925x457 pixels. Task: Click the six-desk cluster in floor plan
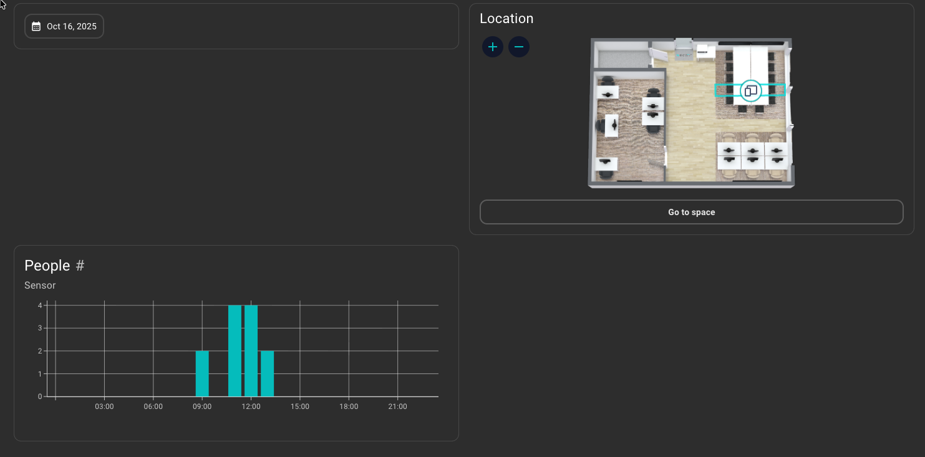[752, 156]
